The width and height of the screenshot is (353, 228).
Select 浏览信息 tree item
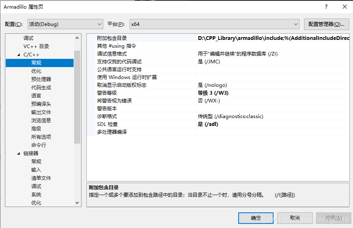click(x=41, y=120)
